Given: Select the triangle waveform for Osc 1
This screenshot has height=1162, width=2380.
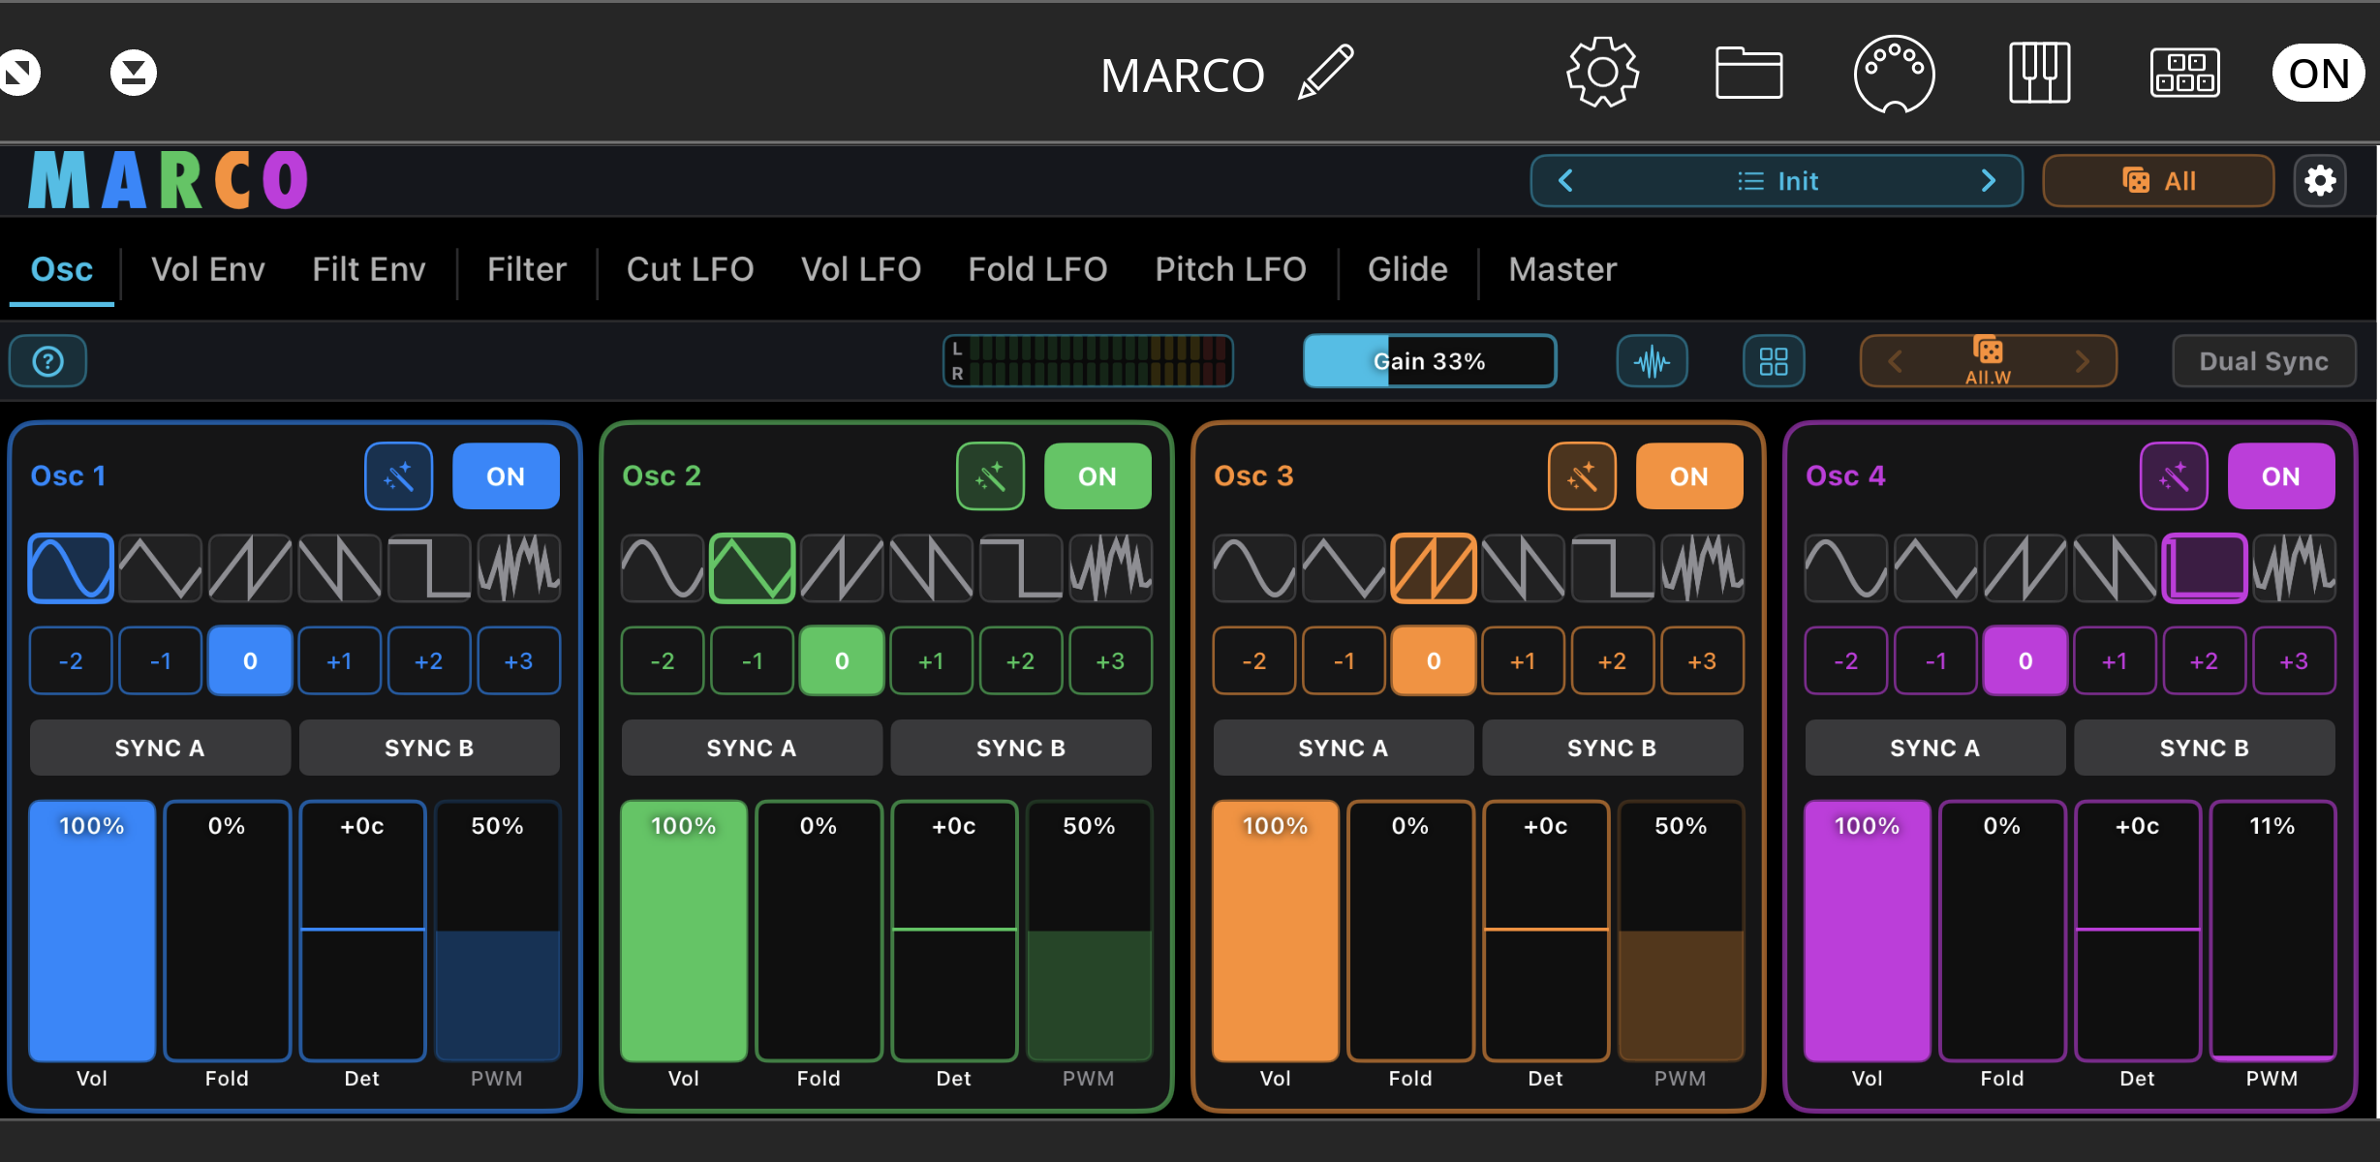Looking at the screenshot, I should [160, 568].
